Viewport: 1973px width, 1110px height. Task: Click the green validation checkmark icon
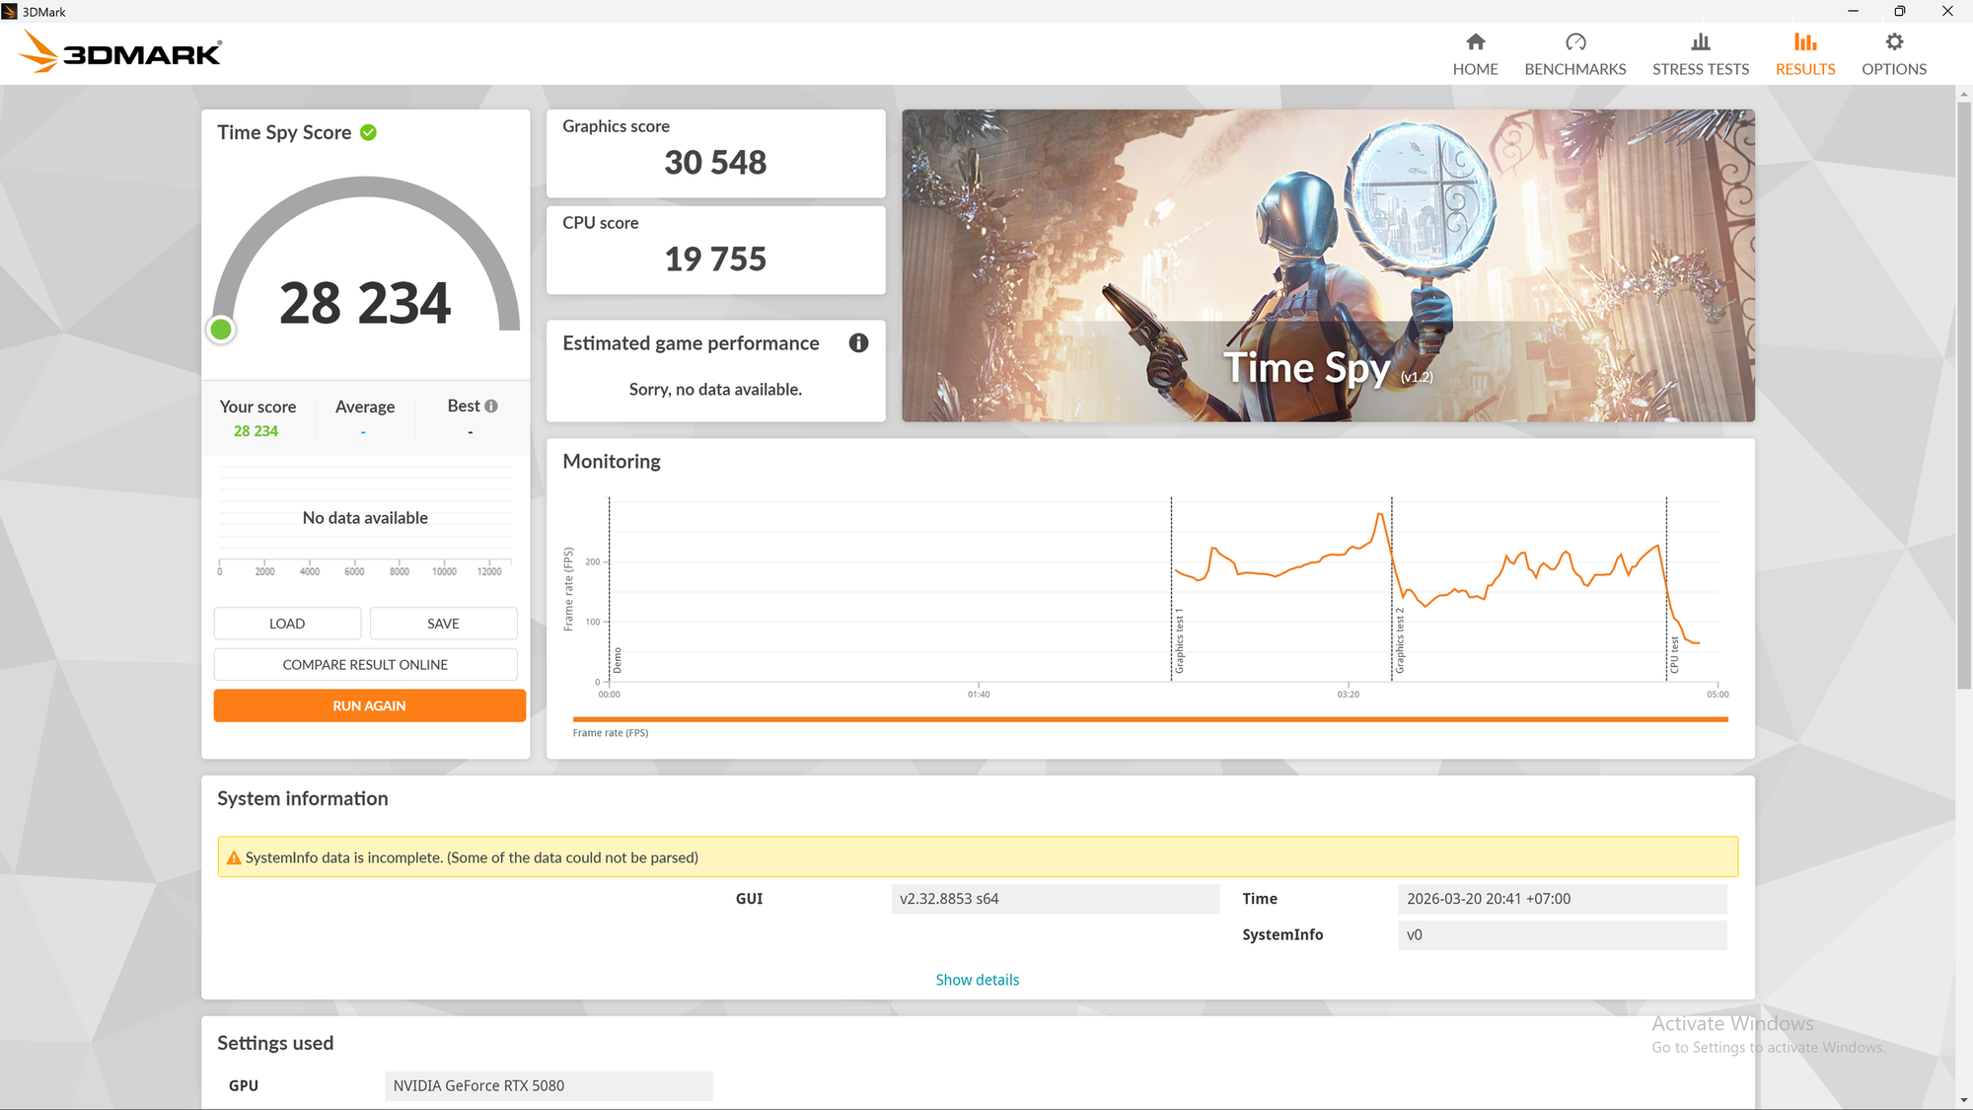pyautogui.click(x=369, y=132)
